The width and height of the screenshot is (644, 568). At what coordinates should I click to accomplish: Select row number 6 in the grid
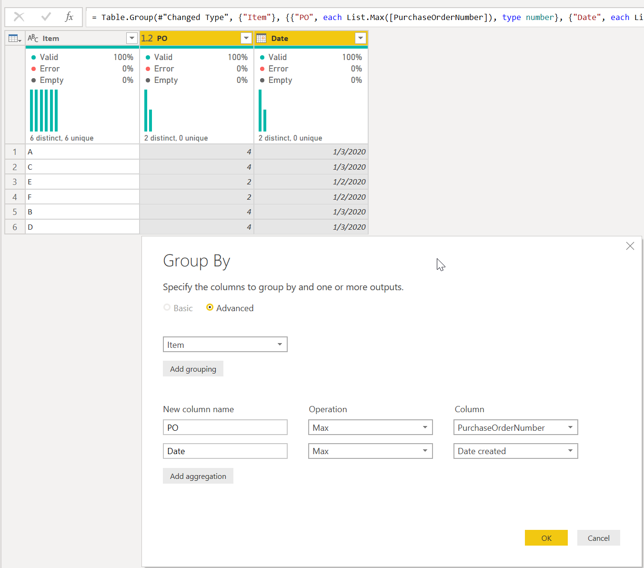[15, 227]
